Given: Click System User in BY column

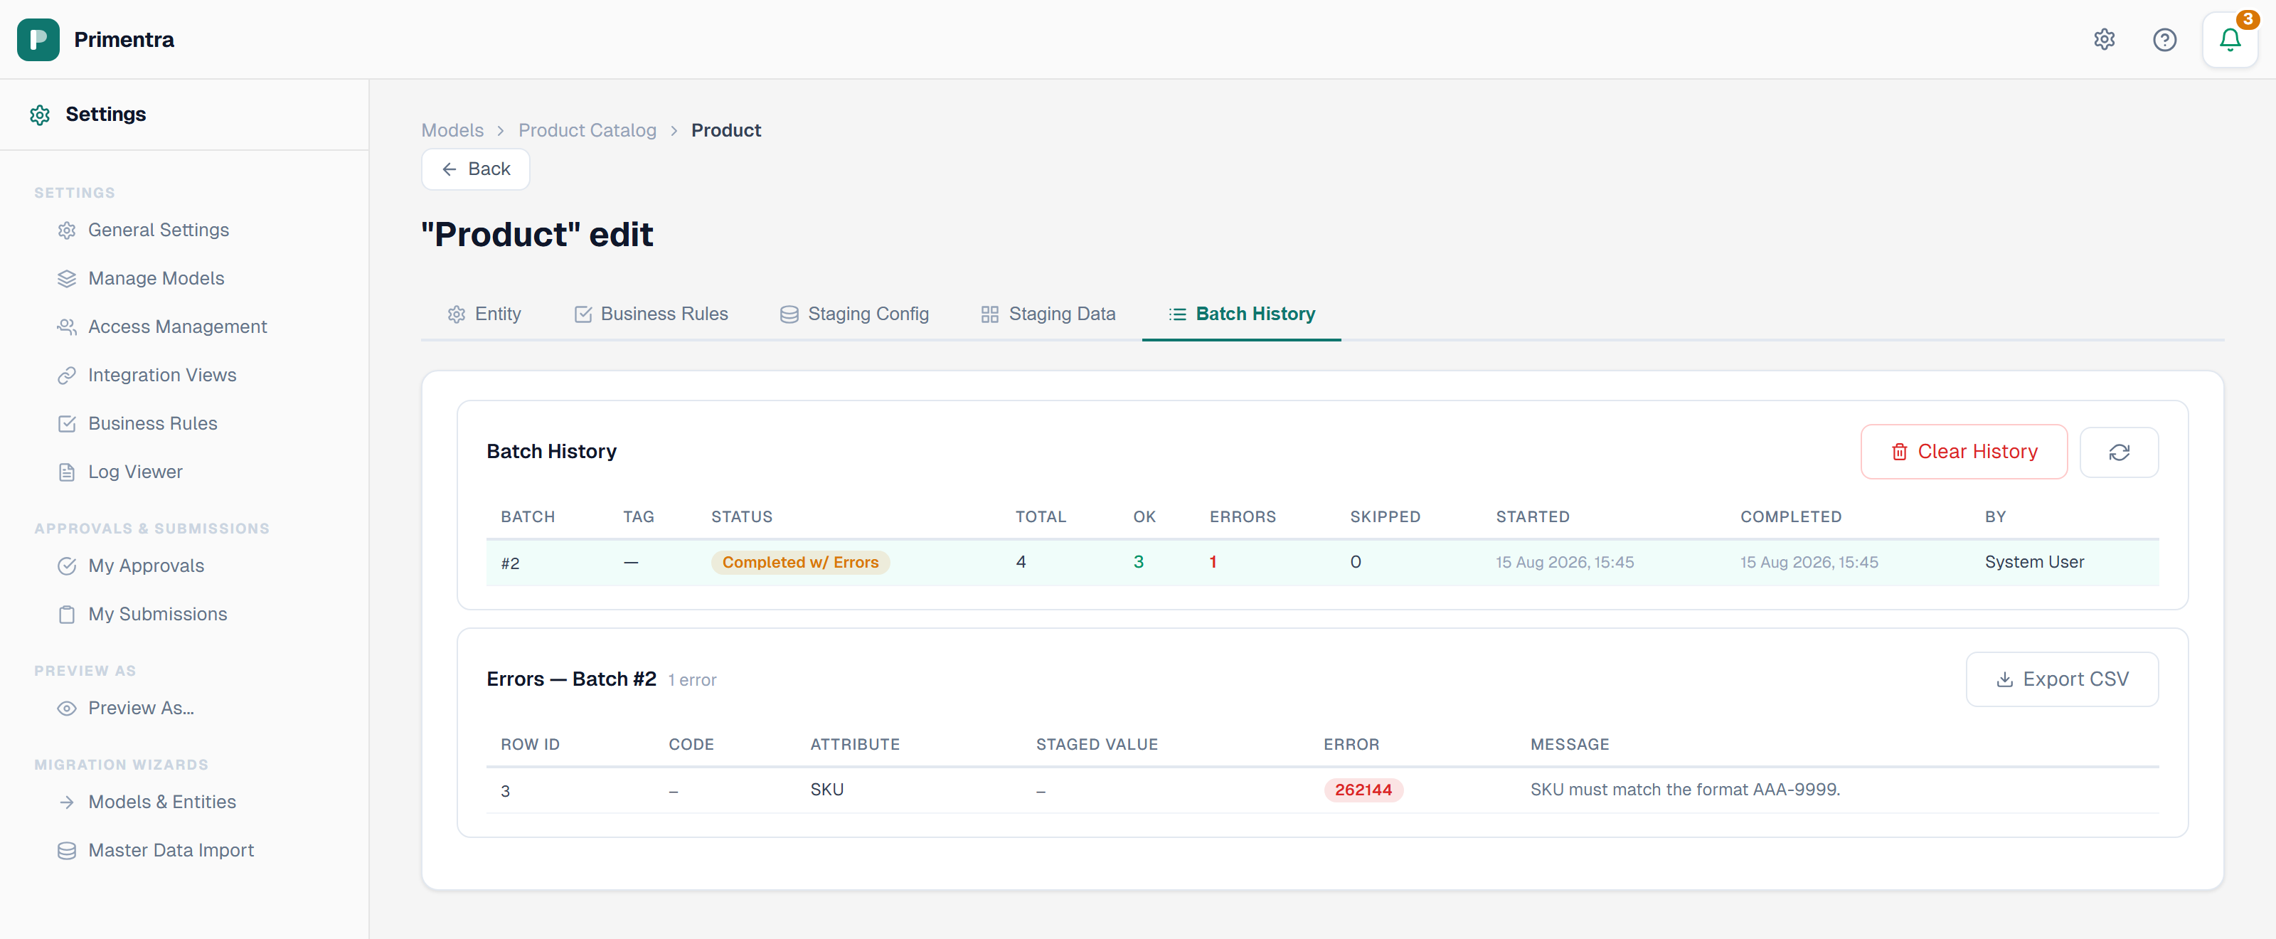Looking at the screenshot, I should click(x=2034, y=563).
